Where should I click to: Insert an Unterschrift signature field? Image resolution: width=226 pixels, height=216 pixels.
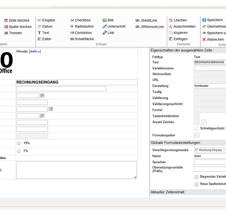tap(114, 26)
